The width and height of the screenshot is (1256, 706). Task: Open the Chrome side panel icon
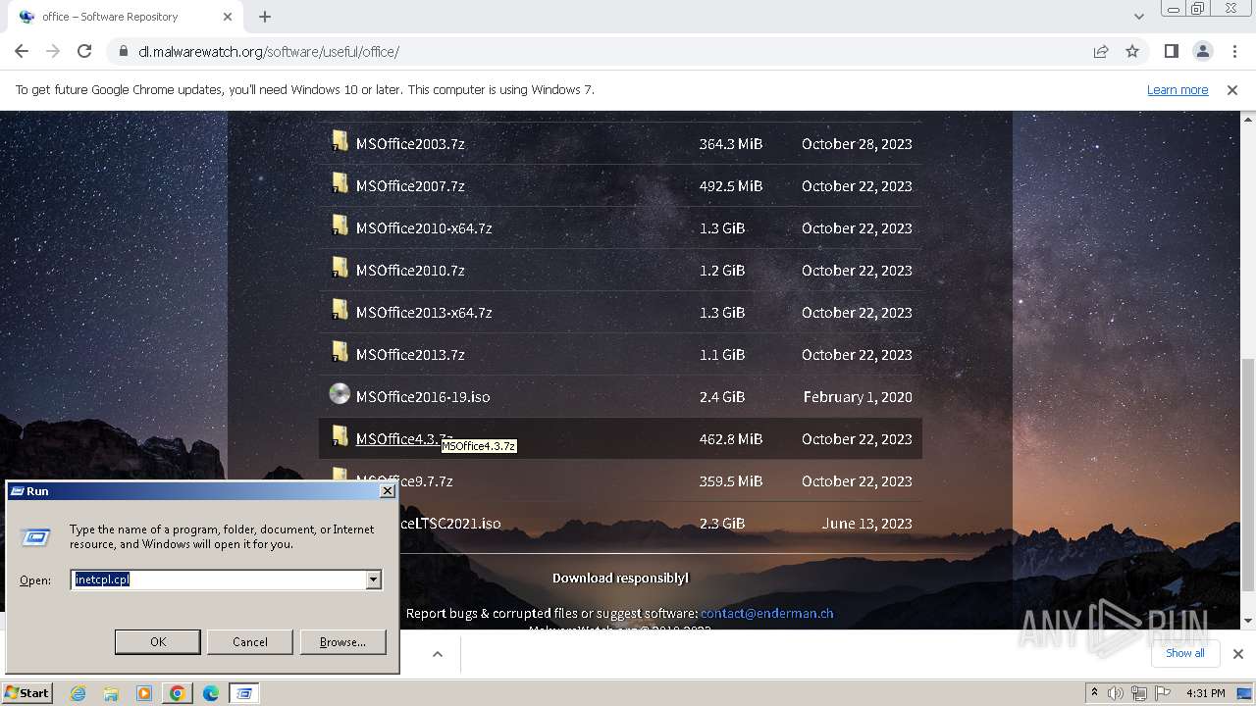[1171, 51]
